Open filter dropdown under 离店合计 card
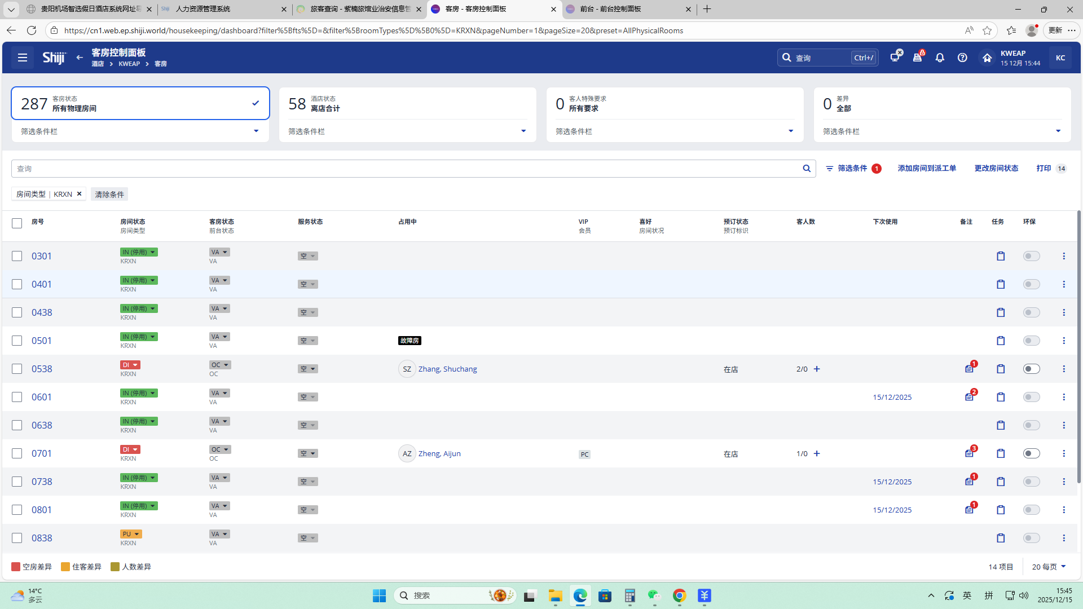The image size is (1083, 609). [523, 131]
